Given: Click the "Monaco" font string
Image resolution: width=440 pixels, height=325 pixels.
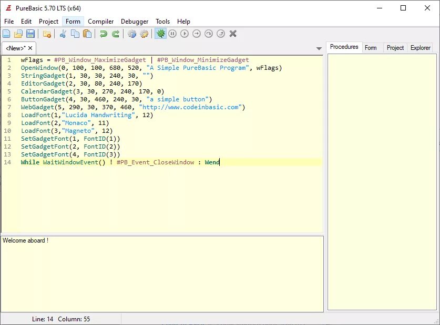Looking at the screenshot, I should (76, 123).
